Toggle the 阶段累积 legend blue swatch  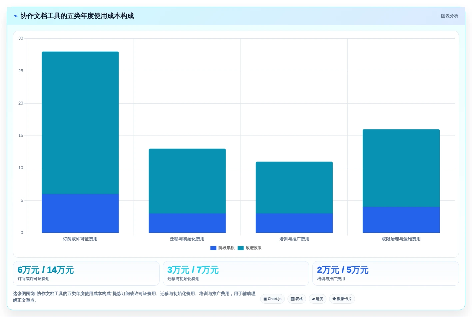coord(214,248)
